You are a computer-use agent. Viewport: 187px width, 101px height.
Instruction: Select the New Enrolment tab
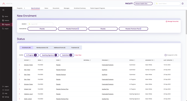click(35, 8)
